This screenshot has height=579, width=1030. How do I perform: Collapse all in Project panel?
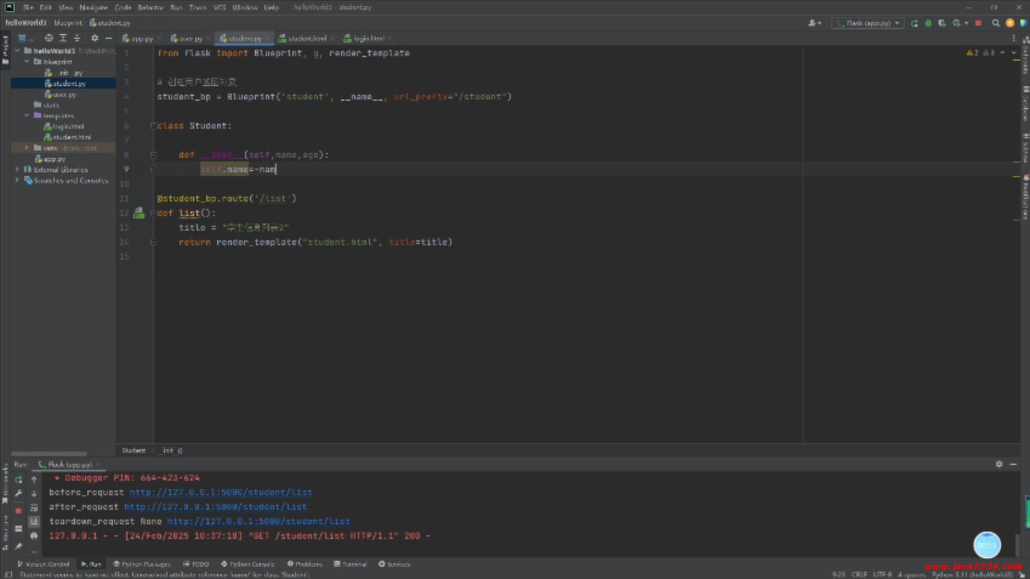(x=77, y=38)
